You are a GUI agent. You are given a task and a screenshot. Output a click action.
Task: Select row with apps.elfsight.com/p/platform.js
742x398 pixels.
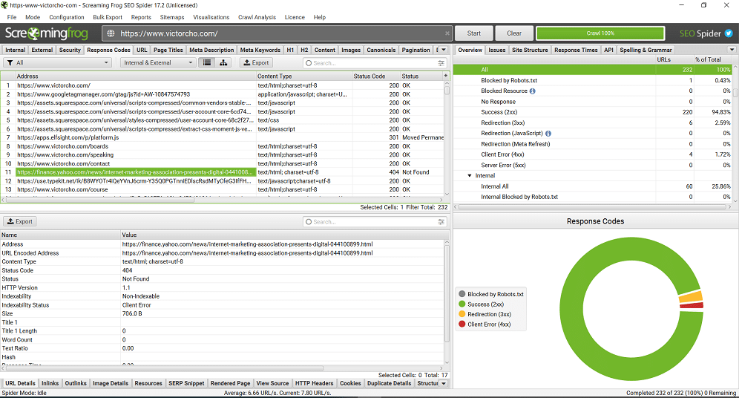point(222,137)
